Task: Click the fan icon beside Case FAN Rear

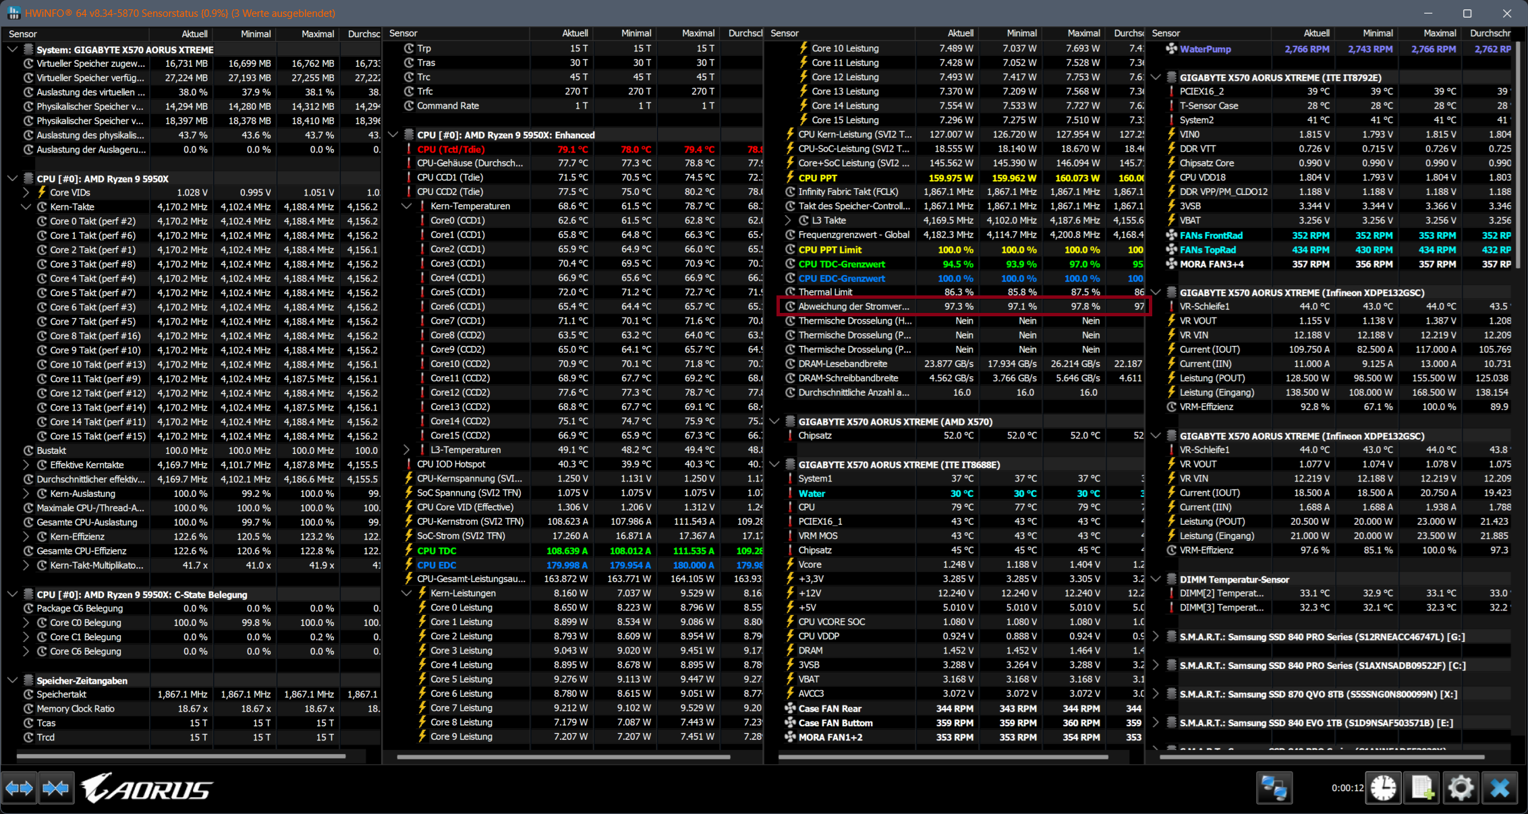Action: tap(791, 708)
